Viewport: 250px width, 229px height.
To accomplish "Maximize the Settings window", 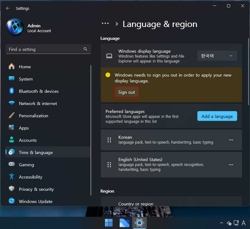I will click(x=229, y=6).
